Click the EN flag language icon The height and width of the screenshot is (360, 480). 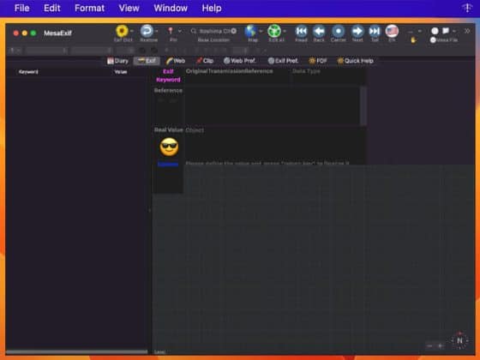pos(392,31)
